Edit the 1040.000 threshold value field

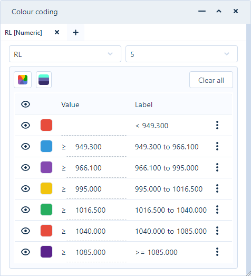coord(96,231)
